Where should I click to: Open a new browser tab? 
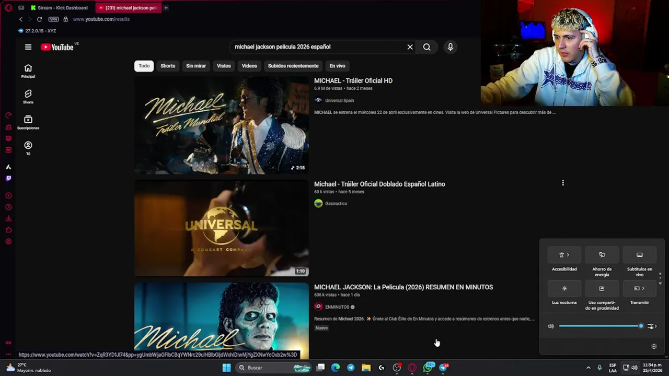(166, 8)
